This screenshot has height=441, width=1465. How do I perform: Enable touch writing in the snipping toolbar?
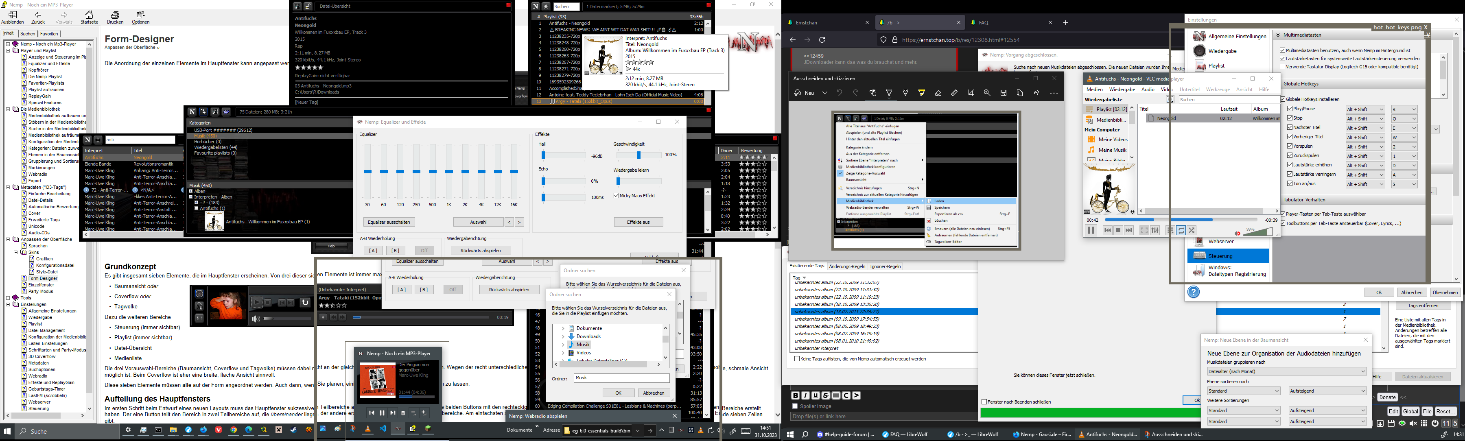click(x=873, y=93)
